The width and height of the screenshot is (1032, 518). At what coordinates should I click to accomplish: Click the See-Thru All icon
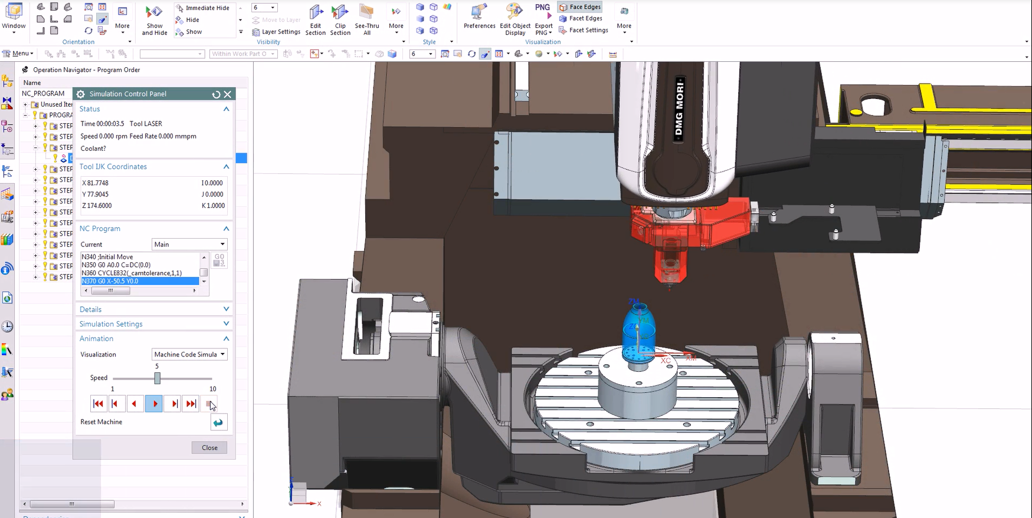click(367, 19)
